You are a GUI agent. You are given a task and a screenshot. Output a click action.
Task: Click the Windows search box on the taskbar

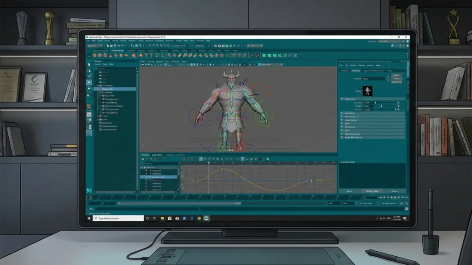[x=115, y=218]
